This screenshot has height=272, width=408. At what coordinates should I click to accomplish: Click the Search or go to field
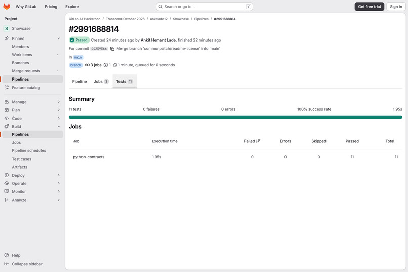point(205,7)
